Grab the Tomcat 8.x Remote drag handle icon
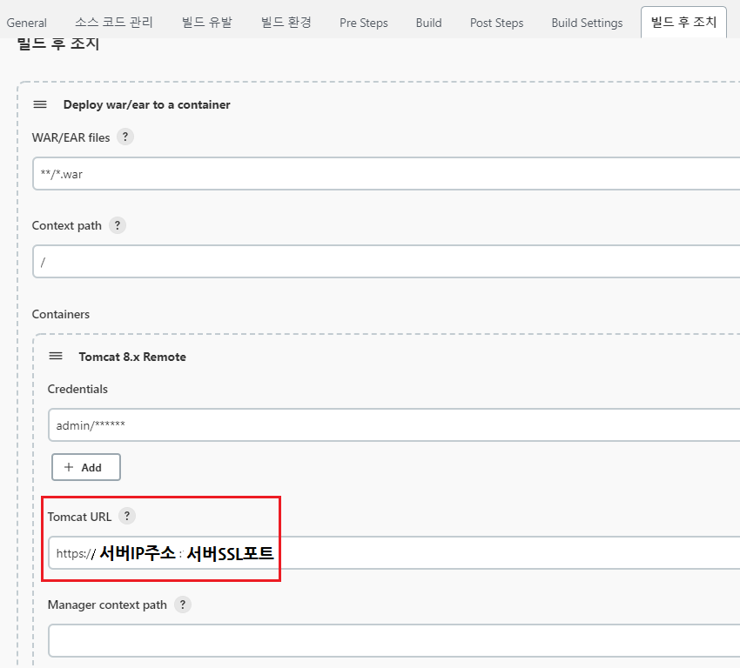 pos(56,356)
